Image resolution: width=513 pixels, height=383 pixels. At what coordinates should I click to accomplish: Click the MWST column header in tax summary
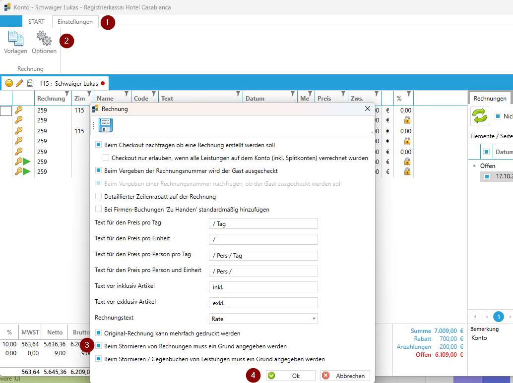[30, 332]
